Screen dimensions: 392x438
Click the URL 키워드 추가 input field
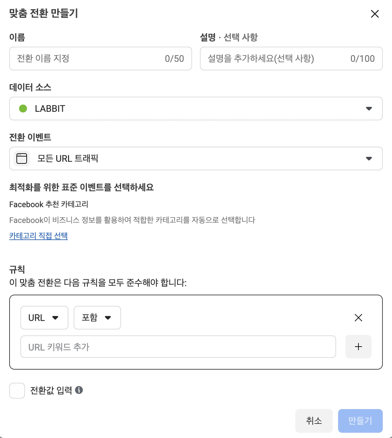pyautogui.click(x=178, y=347)
